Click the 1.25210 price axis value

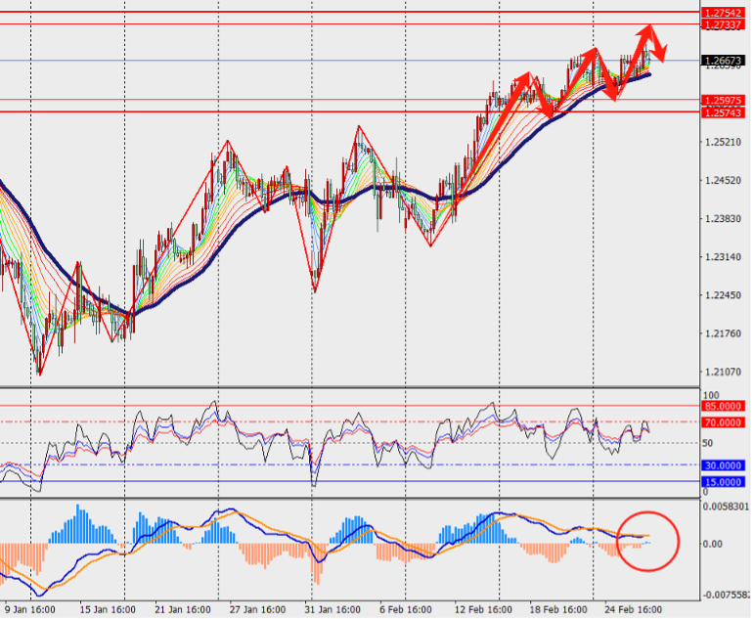pos(724,142)
